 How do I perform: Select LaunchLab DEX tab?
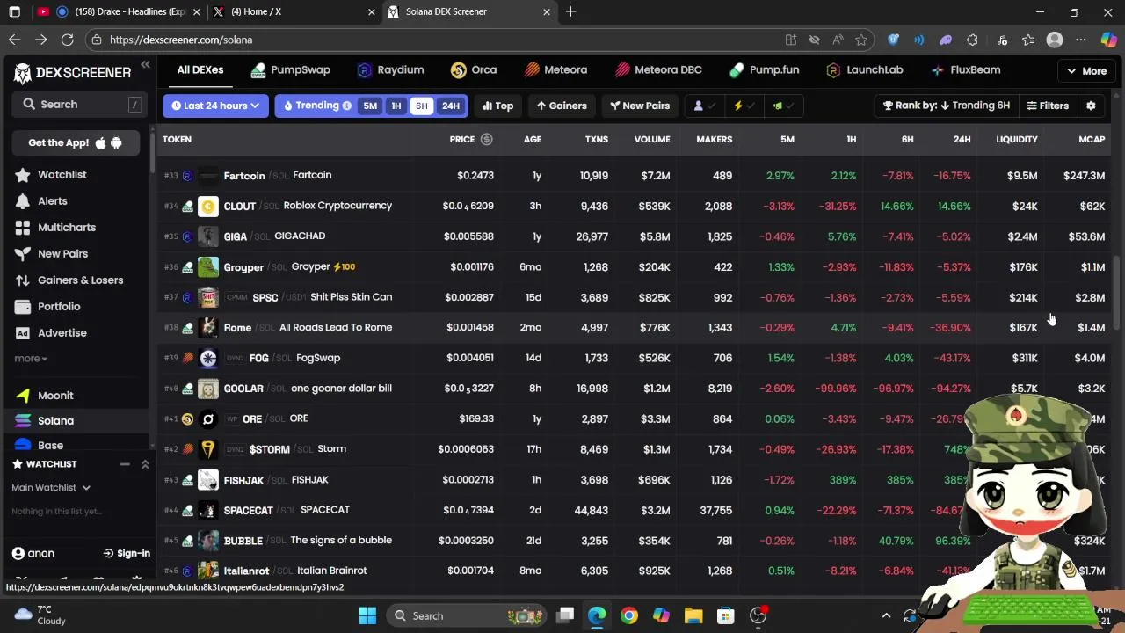865,69
